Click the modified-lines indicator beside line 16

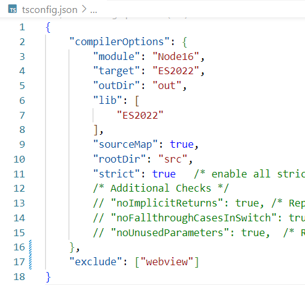pos(30,247)
